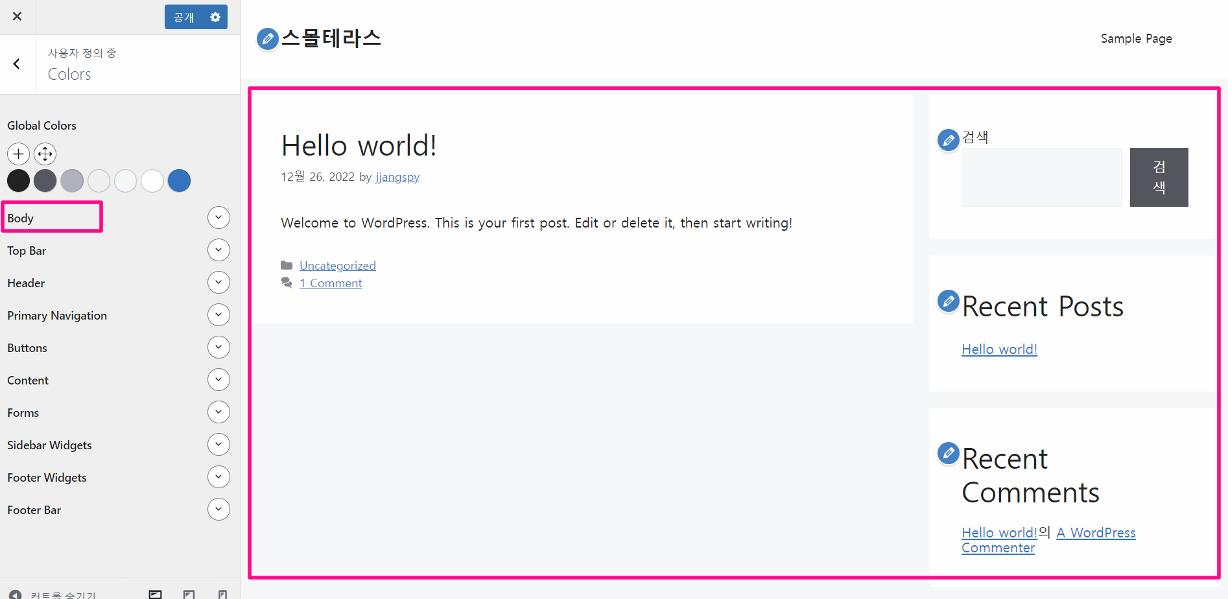Expand the Primary Navigation color options
This screenshot has height=599, width=1228.
[218, 315]
